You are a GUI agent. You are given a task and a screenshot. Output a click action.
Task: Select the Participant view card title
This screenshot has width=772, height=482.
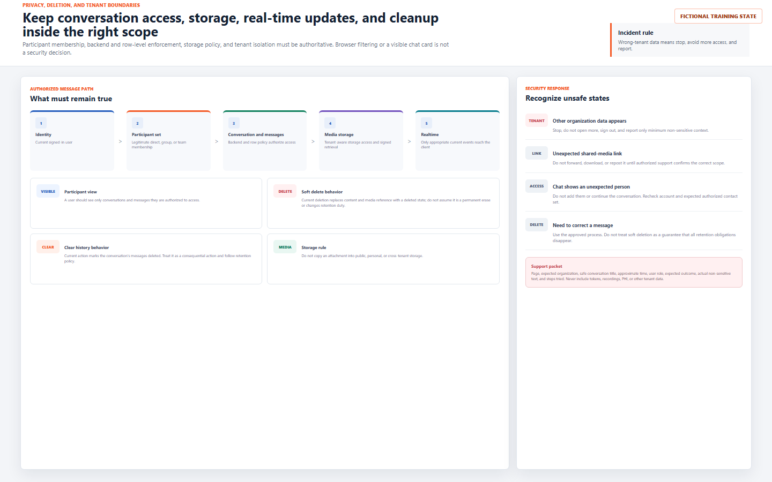pos(80,192)
